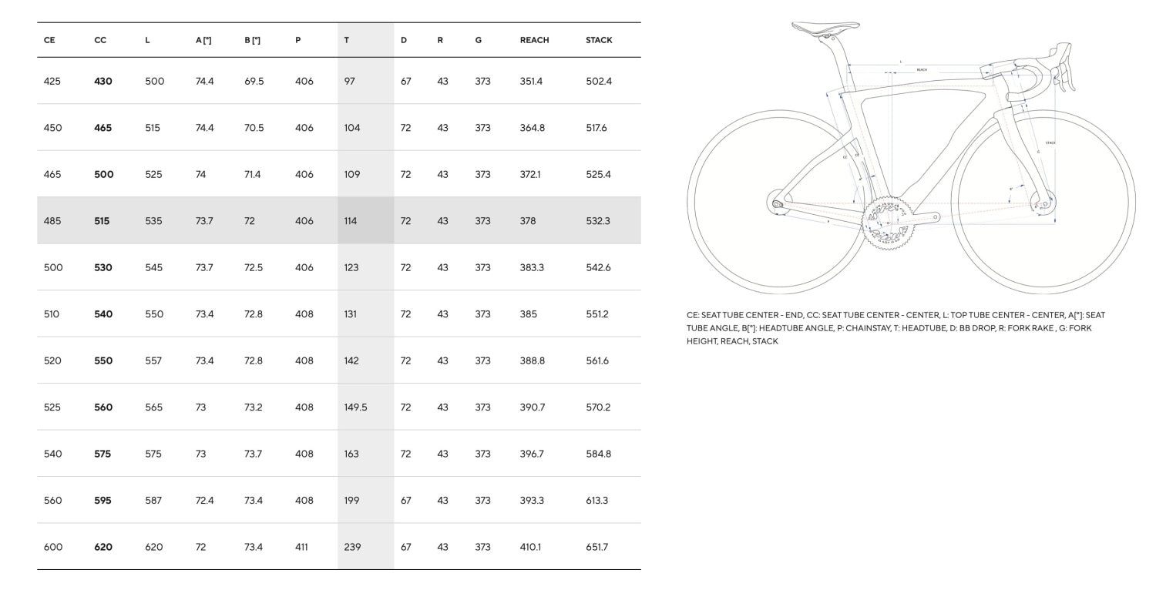Click the A[°] seat angle header
Screen dimensions: 1156x590
[x=203, y=40]
